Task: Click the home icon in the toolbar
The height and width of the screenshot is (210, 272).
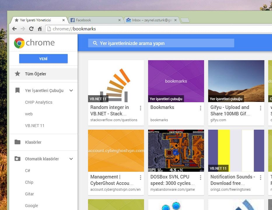Action: [x=40, y=29]
